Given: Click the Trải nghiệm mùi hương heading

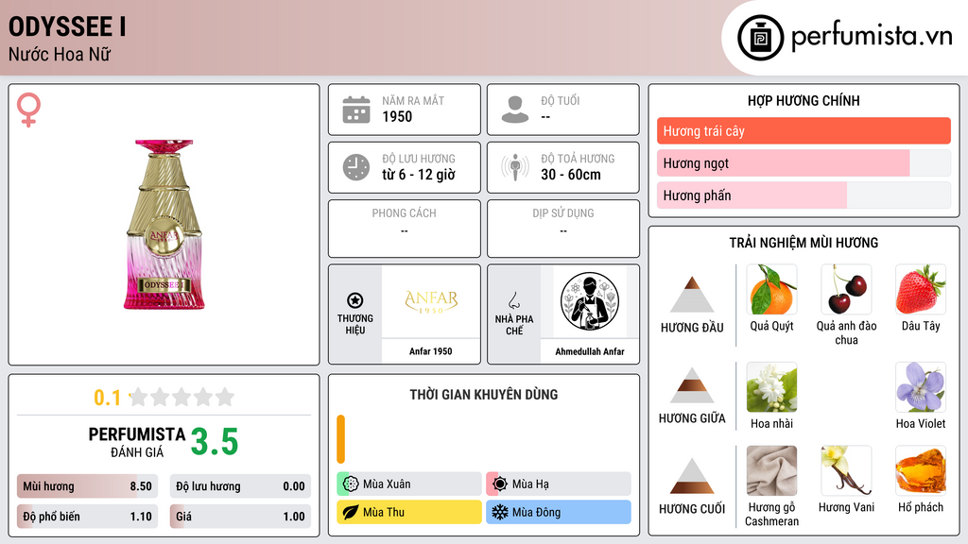Looking at the screenshot, I should pyautogui.click(x=804, y=243).
